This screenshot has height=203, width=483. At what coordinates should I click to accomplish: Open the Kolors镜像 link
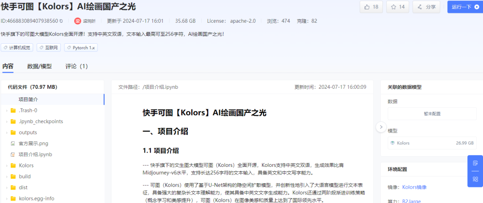(414, 187)
